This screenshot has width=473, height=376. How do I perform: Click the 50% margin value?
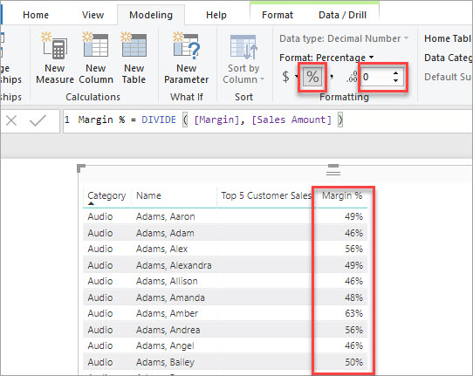[x=353, y=362]
